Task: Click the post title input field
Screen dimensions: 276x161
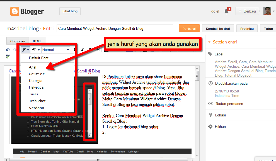Action: (115, 28)
